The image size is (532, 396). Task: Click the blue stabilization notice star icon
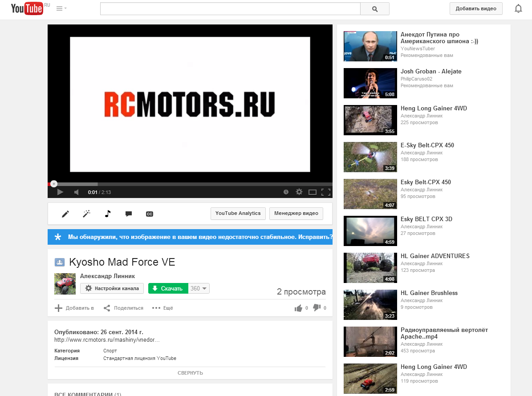tap(58, 237)
